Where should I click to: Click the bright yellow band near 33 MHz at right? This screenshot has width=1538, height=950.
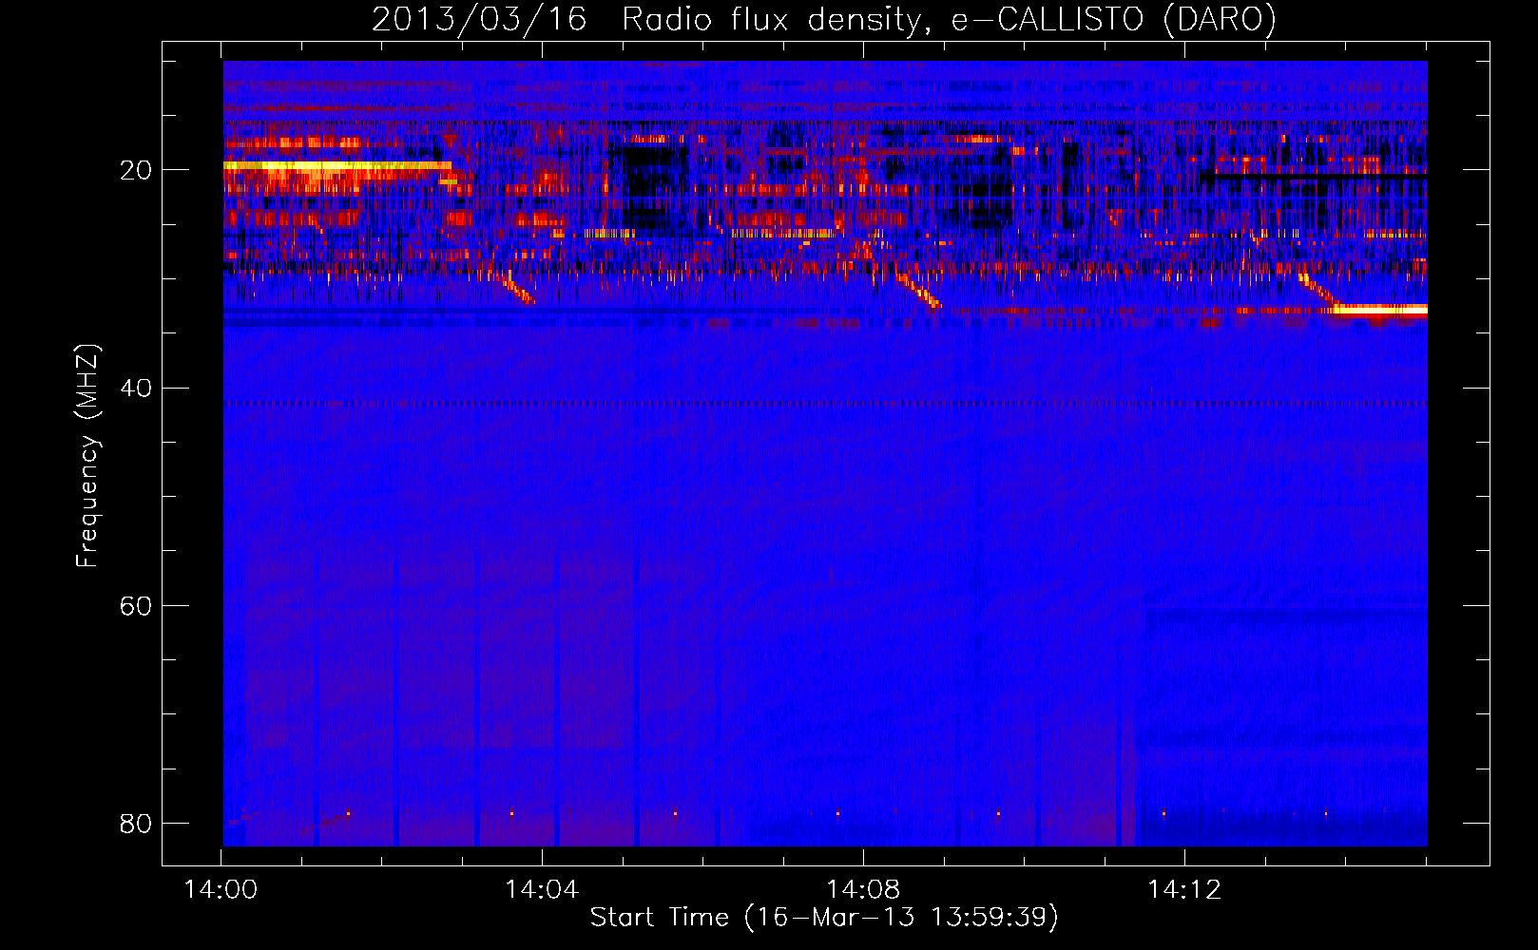[x=1380, y=309]
